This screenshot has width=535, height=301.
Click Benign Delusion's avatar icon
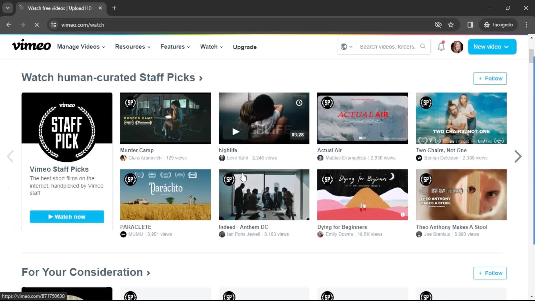[x=419, y=158]
